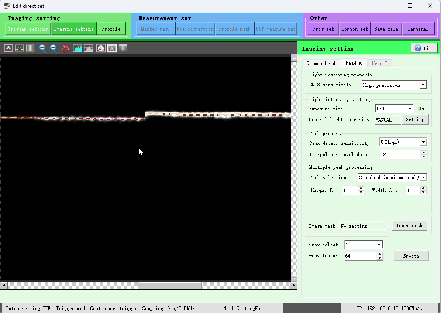The width and height of the screenshot is (441, 313).
Task: Click the red dotted cluster icon
Action: coord(101,48)
